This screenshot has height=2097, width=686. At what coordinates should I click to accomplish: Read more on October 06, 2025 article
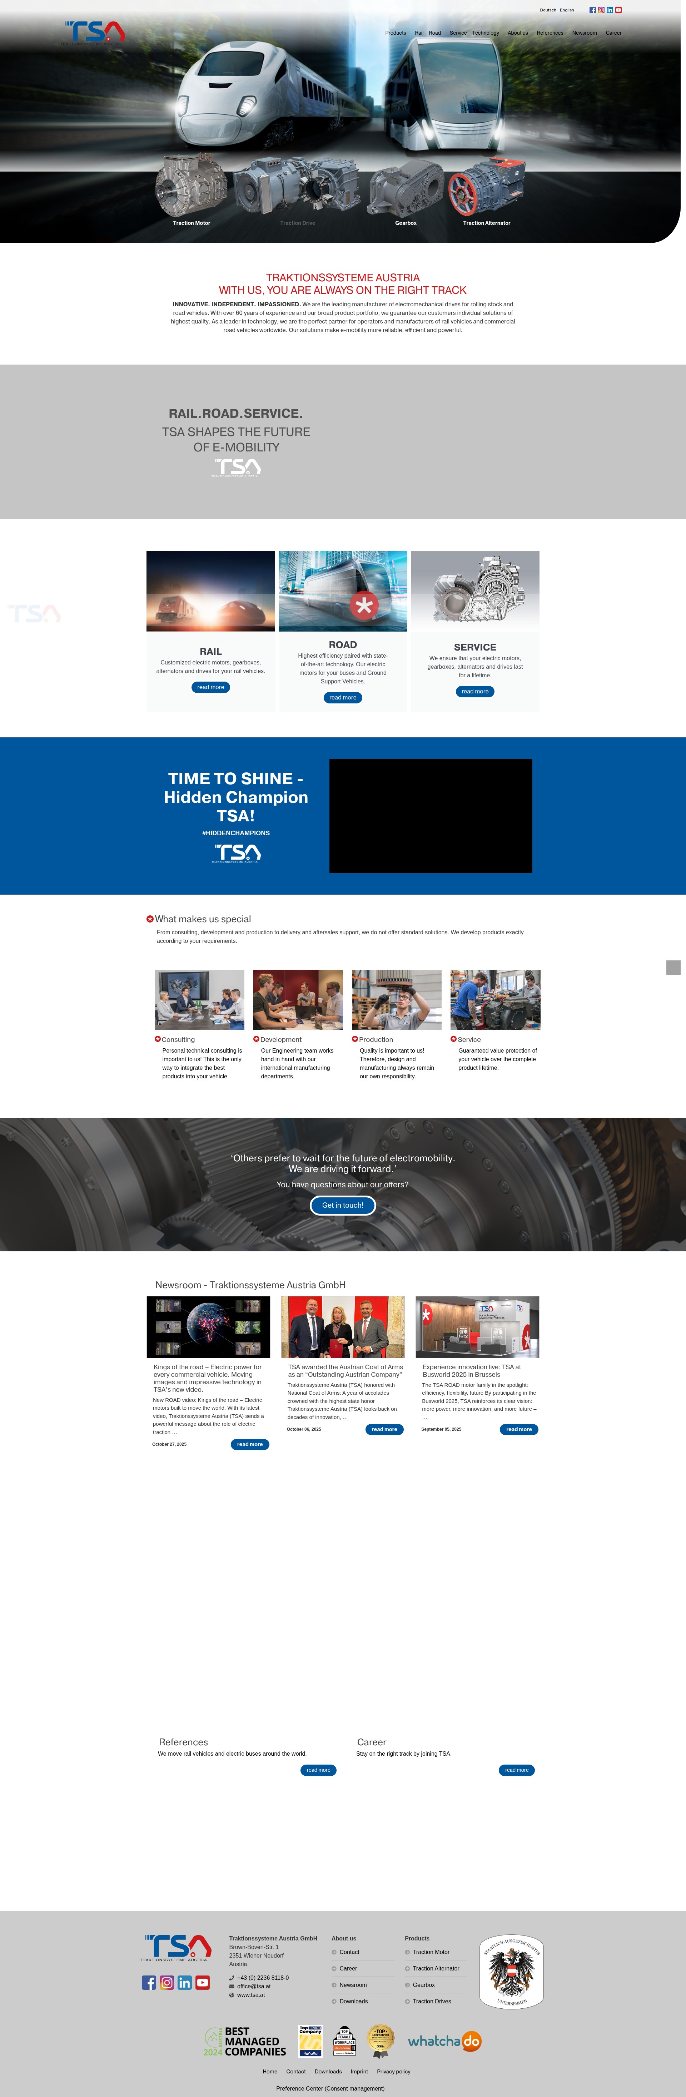coord(384,1429)
